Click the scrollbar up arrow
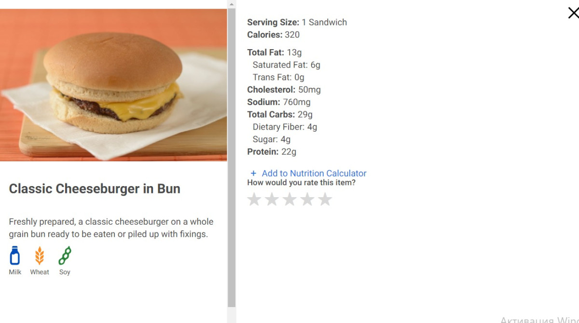 (x=232, y=4)
